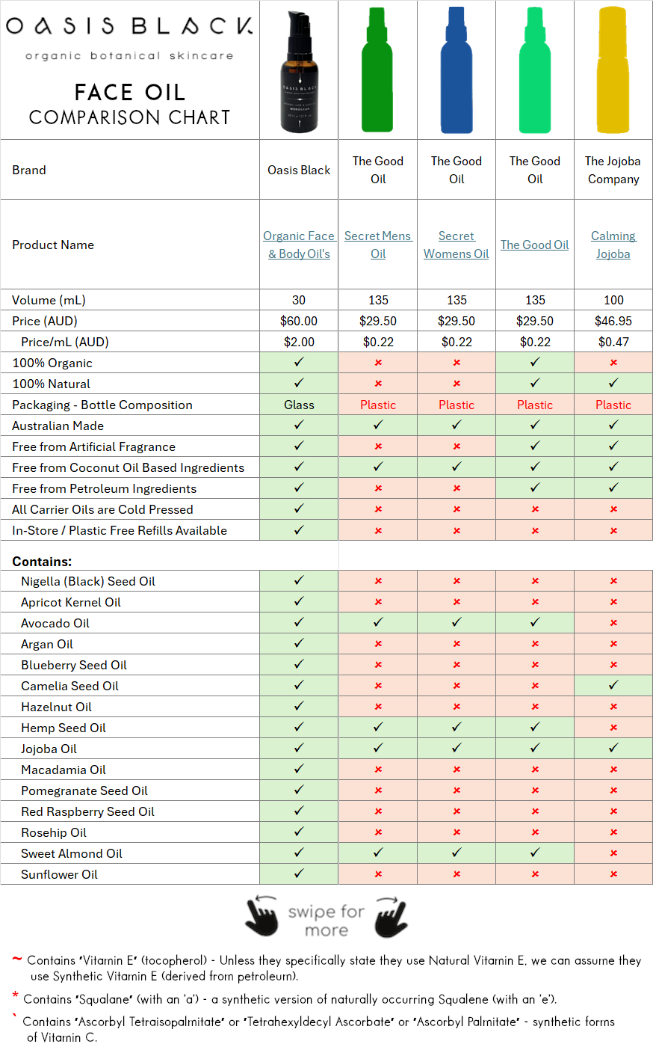
Task: Click the 'Argan Oil' label
Action: point(47,644)
